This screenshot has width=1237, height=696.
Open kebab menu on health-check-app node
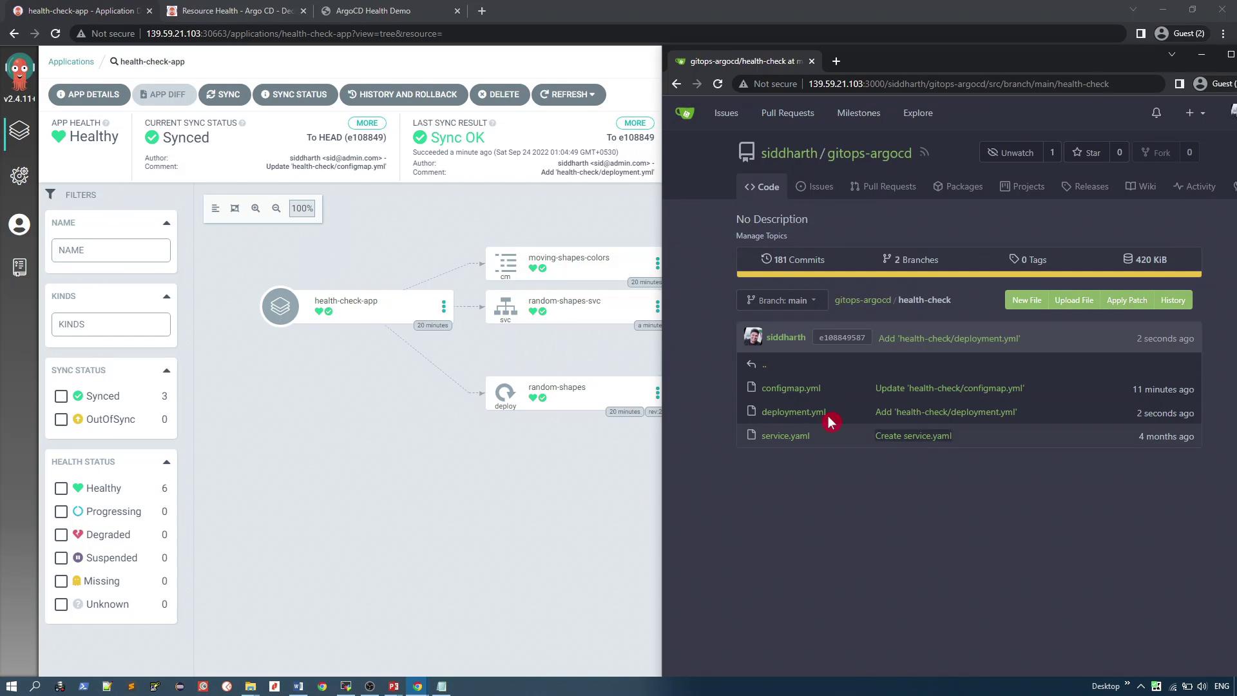pos(443,306)
